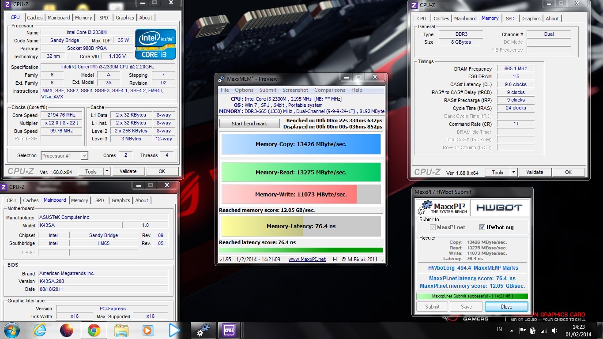Image resolution: width=603 pixels, height=339 pixels.
Task: Open the Processor #1 selection dropdown
Action: point(64,156)
